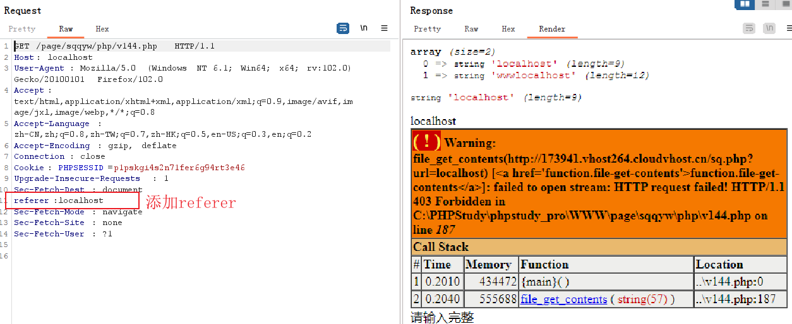This screenshot has width=792, height=324.
Task: Toggle word wrap in Request panel
Action: (x=343, y=28)
